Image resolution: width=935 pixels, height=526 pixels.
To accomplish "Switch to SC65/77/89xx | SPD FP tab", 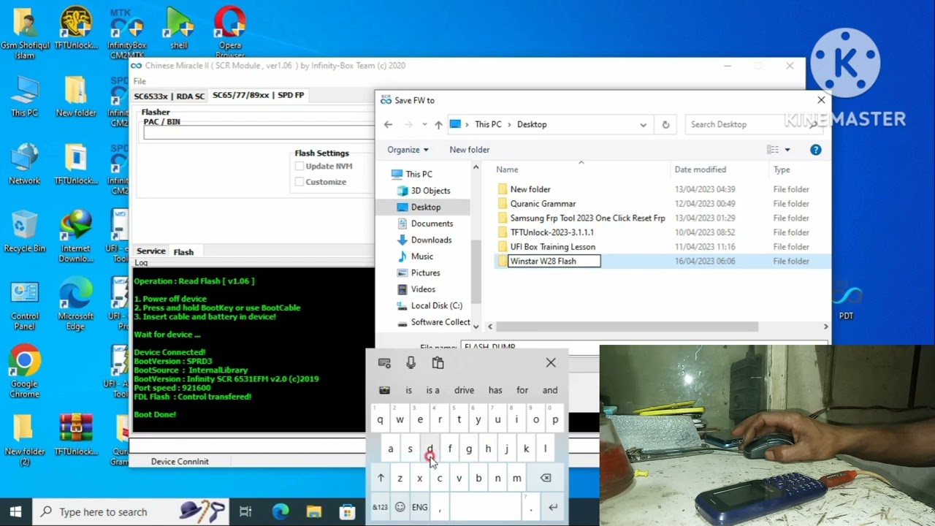I will point(258,96).
